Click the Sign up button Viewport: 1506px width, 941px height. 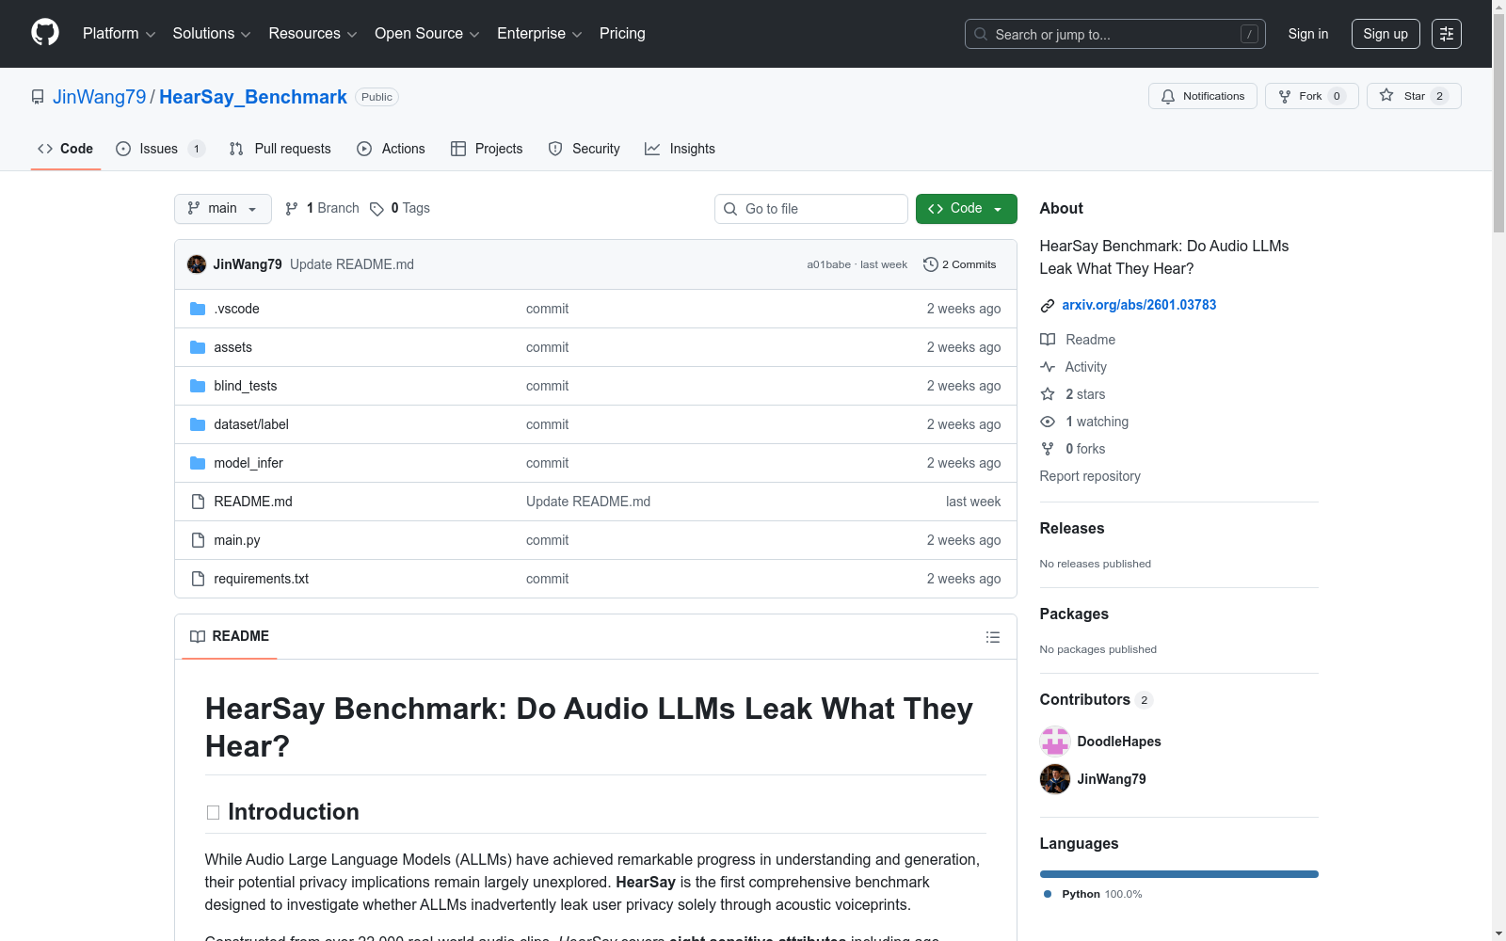coord(1386,34)
